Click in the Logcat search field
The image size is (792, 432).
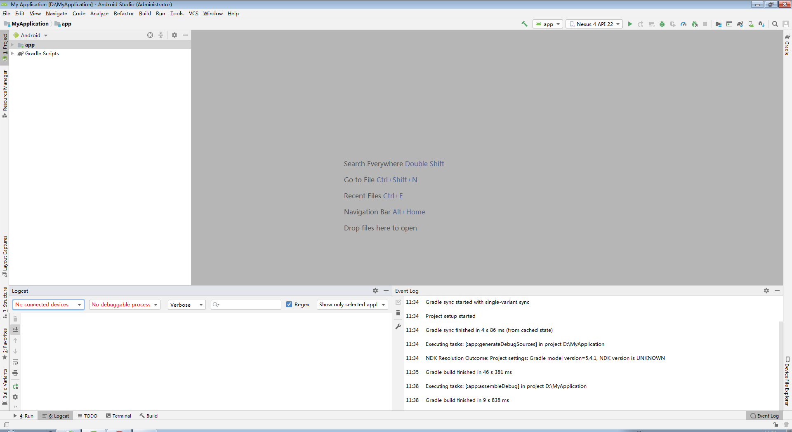[x=246, y=305]
